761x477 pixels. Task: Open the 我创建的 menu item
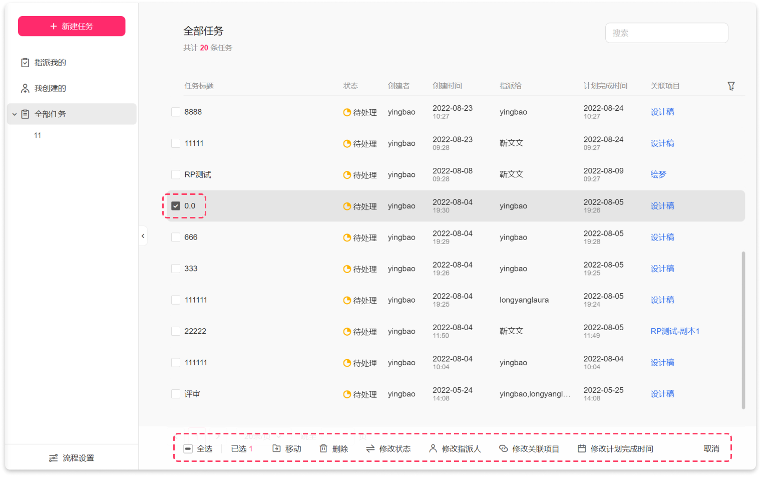click(50, 88)
